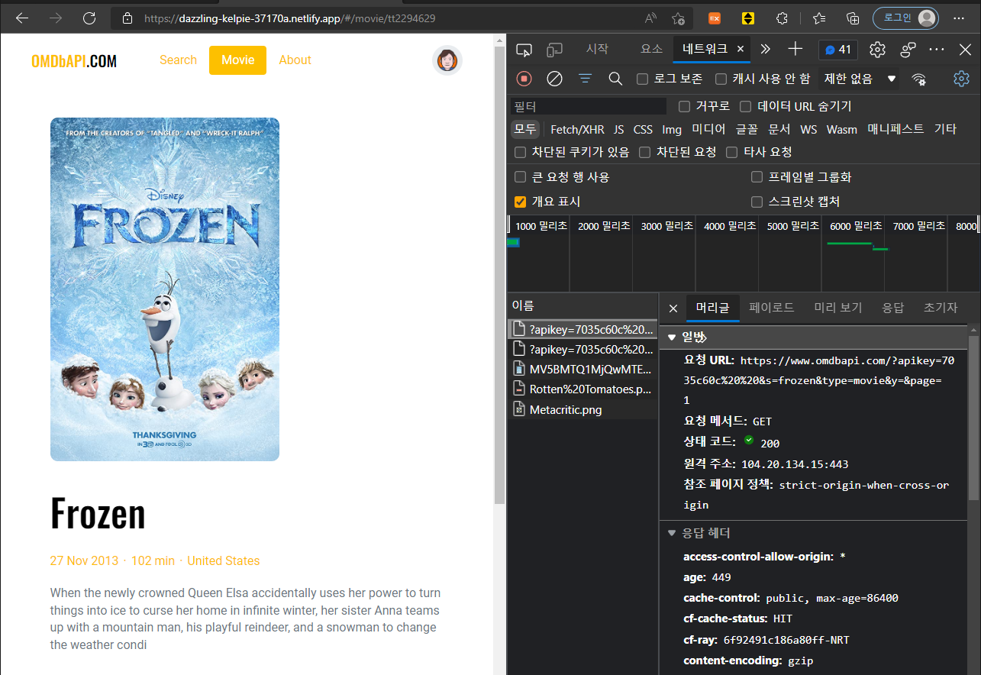Viewport: 981px width, 675px height.
Task: Check the 차단된 요청 checkbox
Action: (645, 152)
